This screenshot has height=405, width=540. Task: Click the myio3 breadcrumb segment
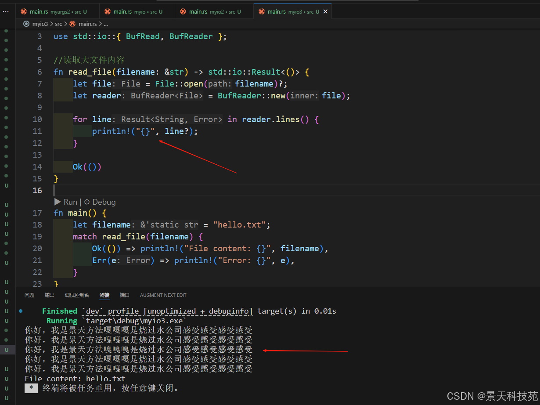coord(40,24)
